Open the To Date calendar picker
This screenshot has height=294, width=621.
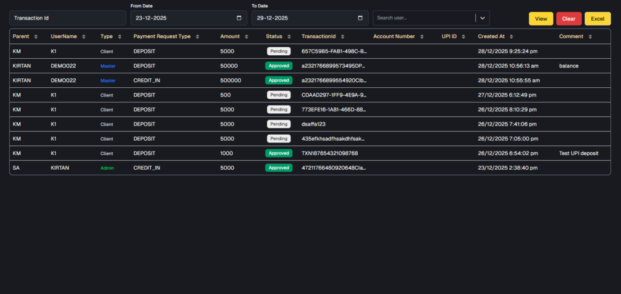tap(360, 18)
